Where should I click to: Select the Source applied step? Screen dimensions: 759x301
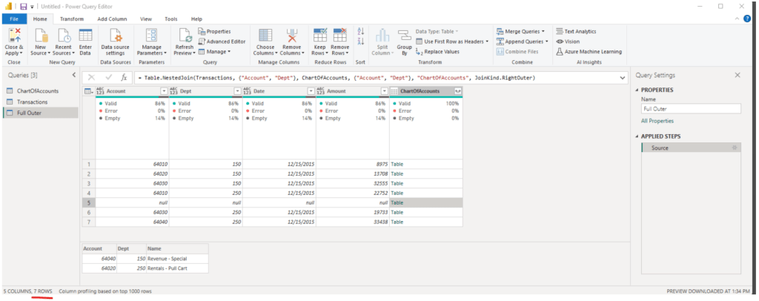click(659, 148)
